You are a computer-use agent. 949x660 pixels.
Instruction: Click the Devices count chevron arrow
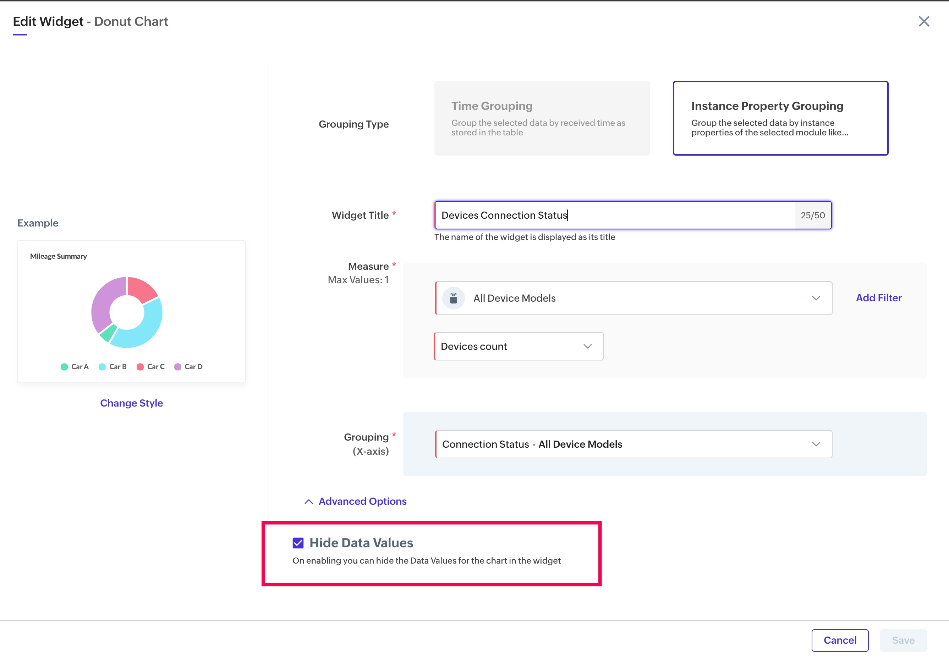[587, 346]
